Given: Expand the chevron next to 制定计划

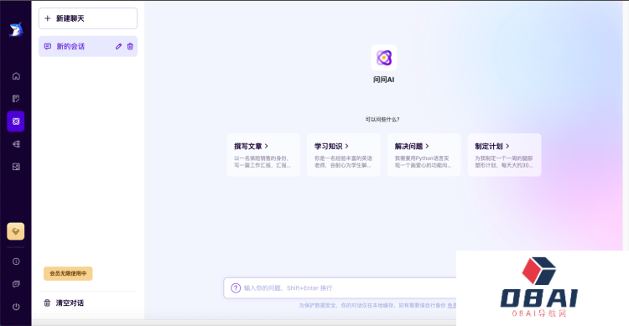Looking at the screenshot, I should [507, 147].
